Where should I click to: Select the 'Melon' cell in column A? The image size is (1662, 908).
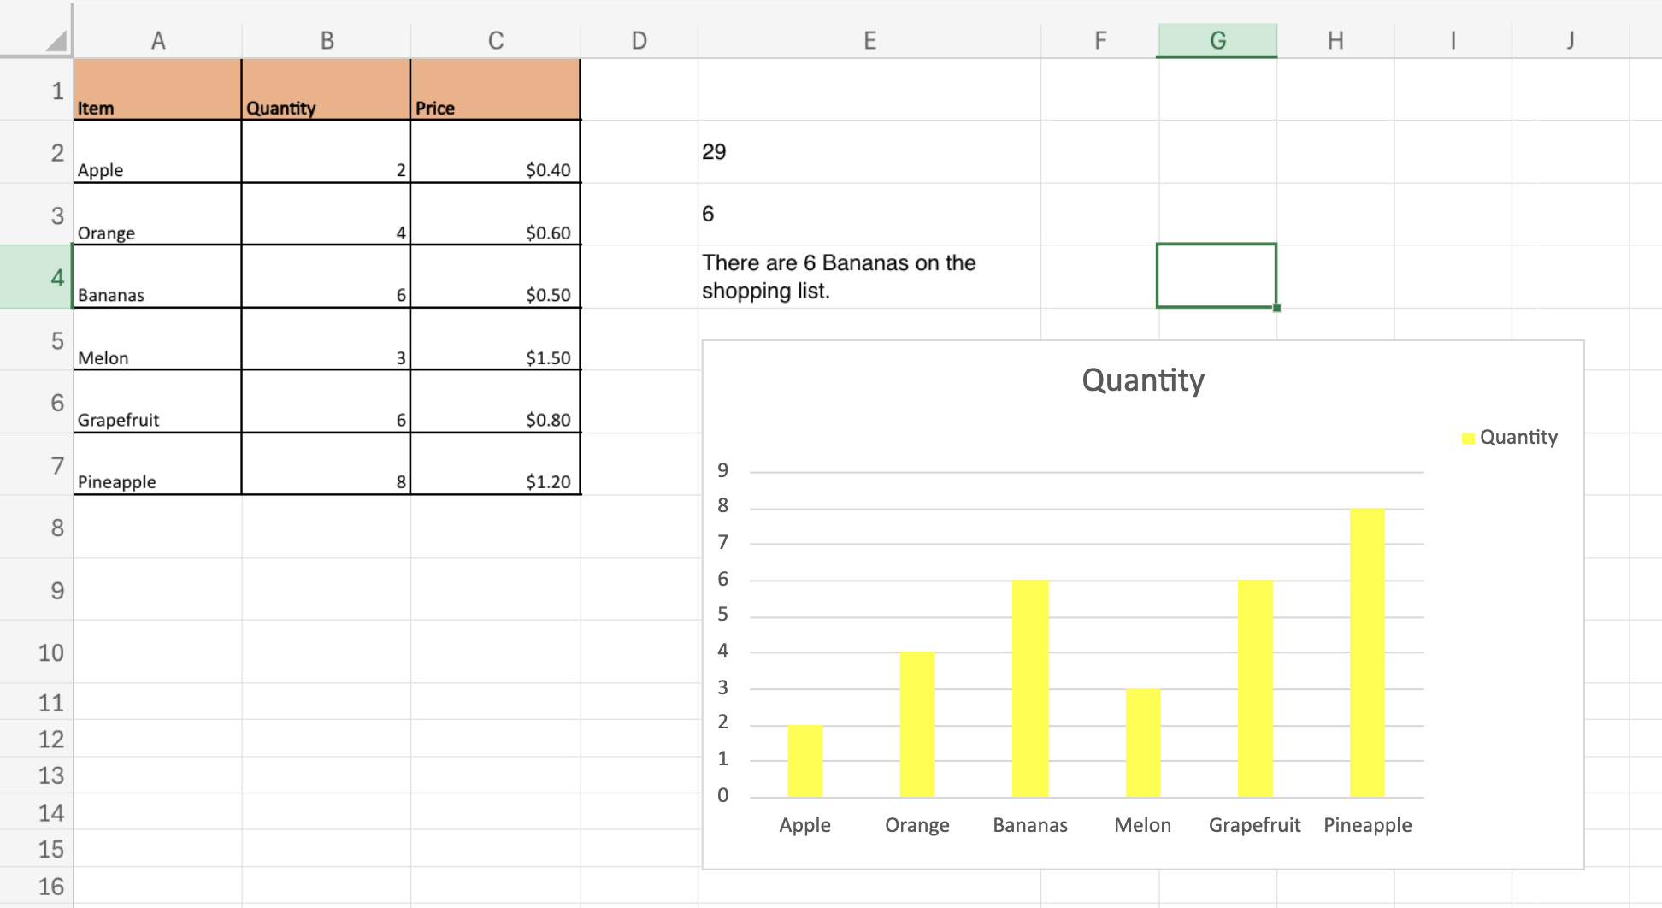click(158, 339)
